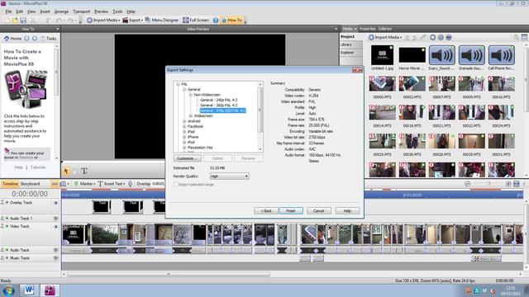Select Grenade Sound audio thumbnail

coord(471,55)
